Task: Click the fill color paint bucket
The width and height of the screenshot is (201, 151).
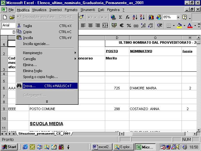Action: click(179, 25)
